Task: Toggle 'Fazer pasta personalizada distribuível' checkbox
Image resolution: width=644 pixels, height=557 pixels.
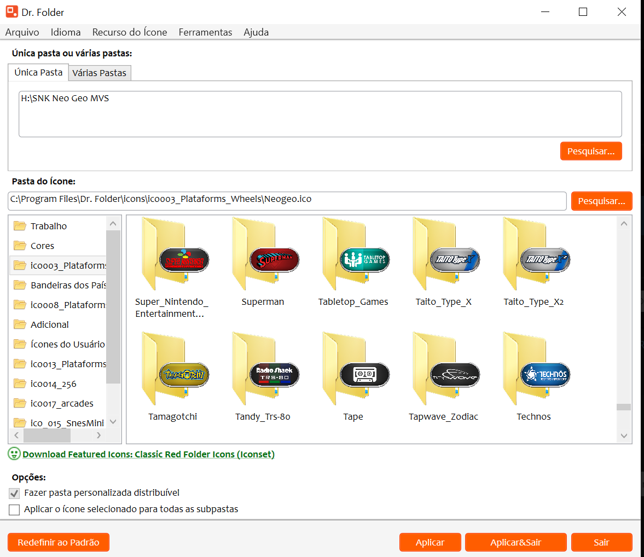Action: (x=14, y=493)
